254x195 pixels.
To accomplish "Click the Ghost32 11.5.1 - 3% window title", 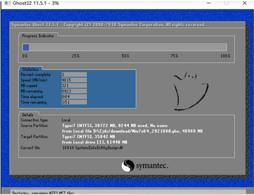I will tap(36, 3).
